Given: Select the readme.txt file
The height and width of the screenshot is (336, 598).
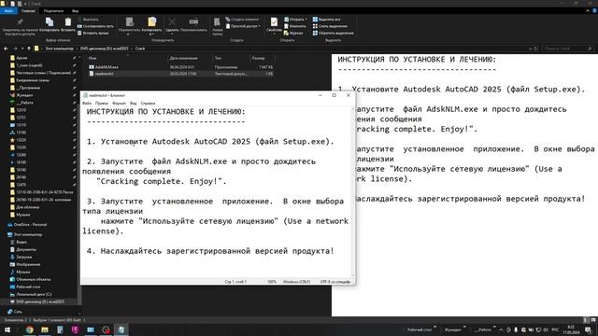Looking at the screenshot, I should click(x=104, y=74).
